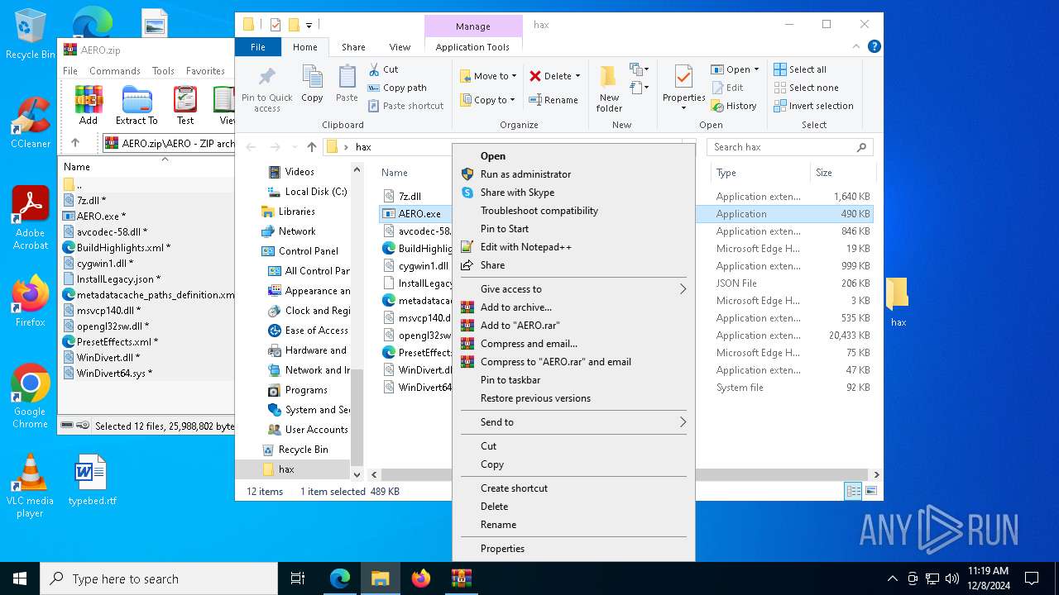Click the navigation pane down scroll arrow

pos(357,475)
